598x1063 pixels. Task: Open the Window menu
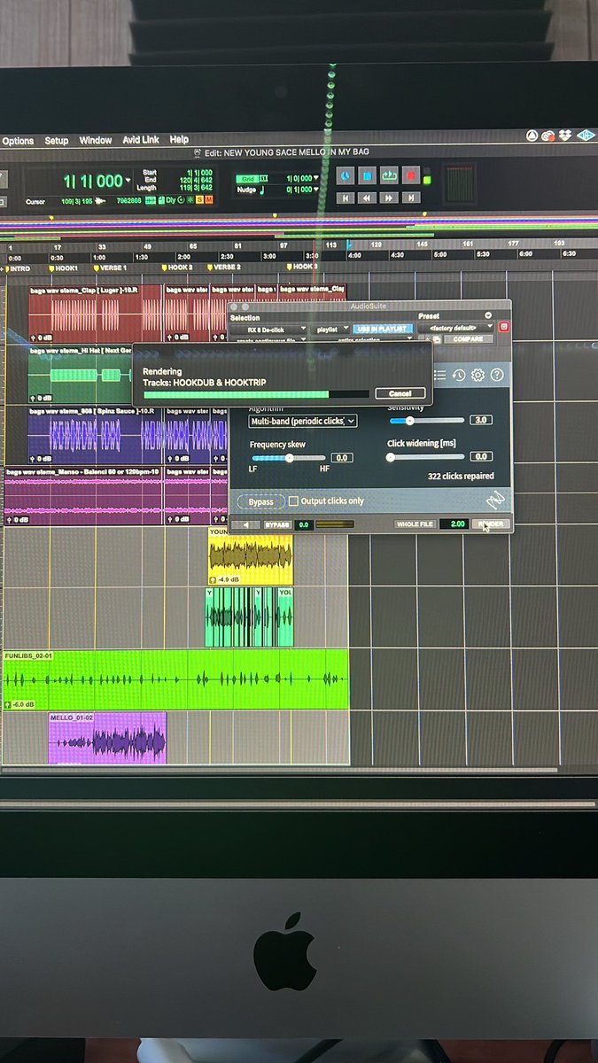coord(96,140)
